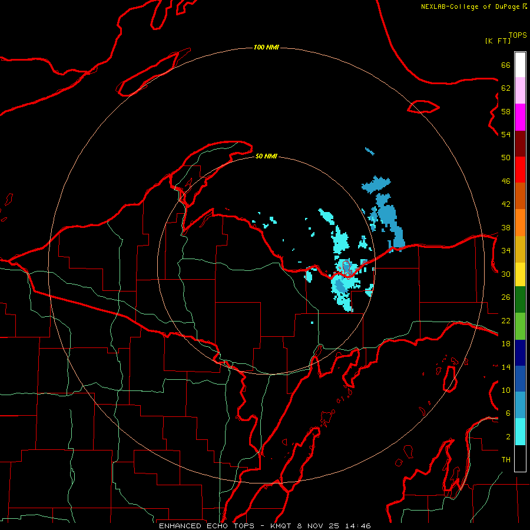The width and height of the screenshot is (530, 530).
Task: Click the 'ENHANCED ECHO TOPS' title text
Action: tap(206, 526)
